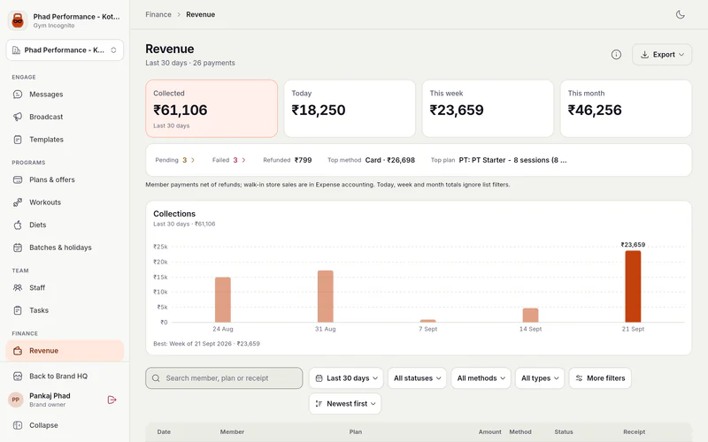Click the search member, plan or receipt field
The height and width of the screenshot is (442, 708).
(224, 378)
